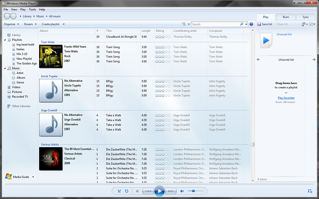
Task: Click the track list vertical scrollbar thumb
Action: point(253,144)
